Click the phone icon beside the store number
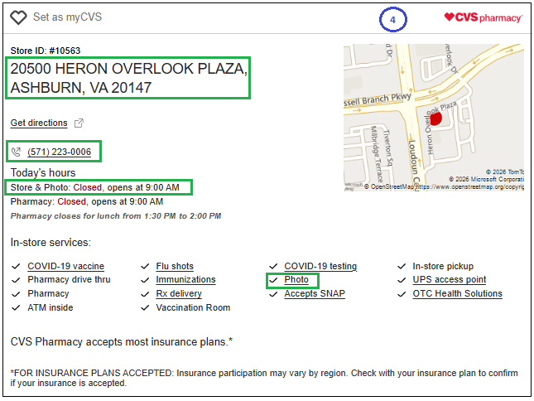This screenshot has height=401, width=534. pos(16,152)
